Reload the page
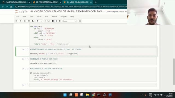 tap(11, 7)
